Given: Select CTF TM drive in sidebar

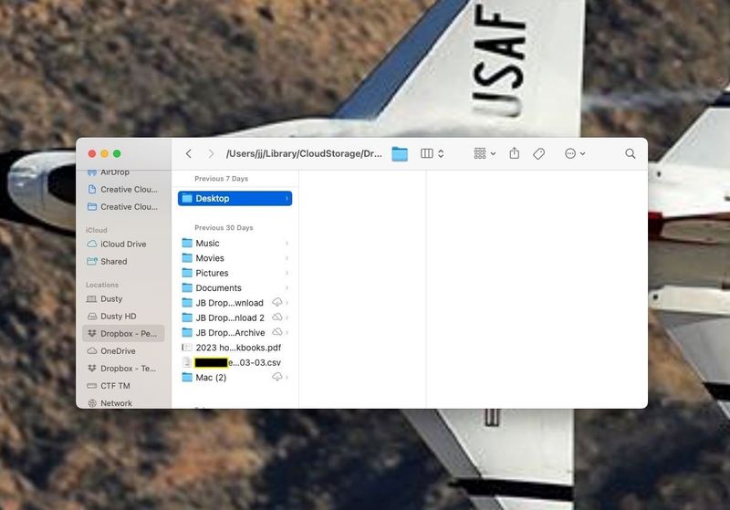Looking at the screenshot, I should point(123,386).
